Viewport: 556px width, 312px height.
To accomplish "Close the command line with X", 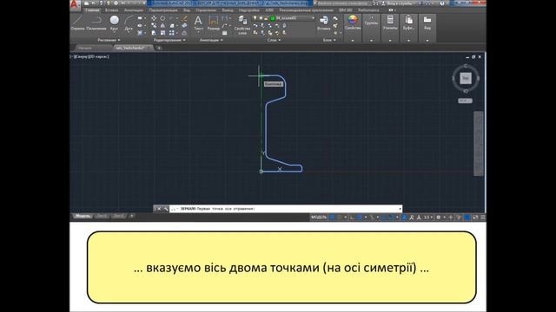I will 159,209.
